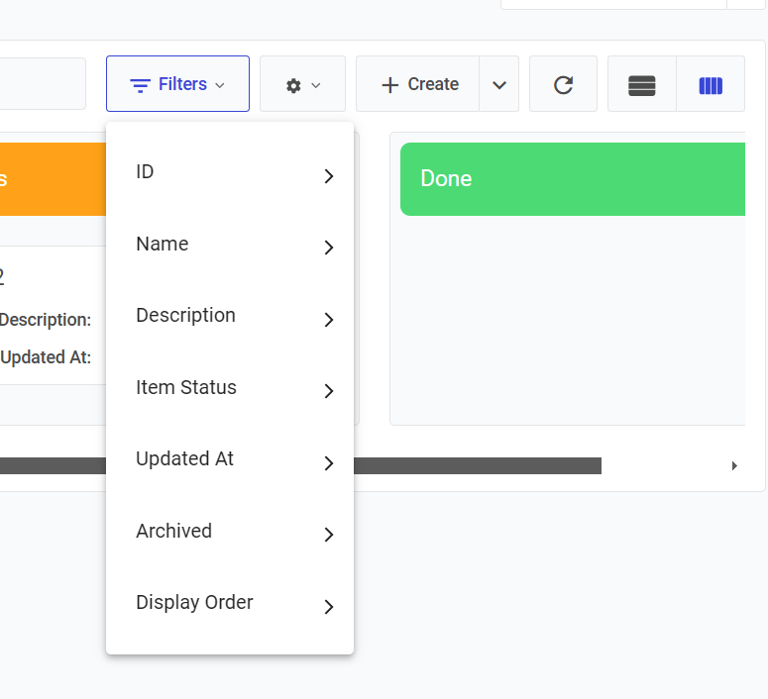Click the green Done column header
768x699 pixels.
click(572, 179)
